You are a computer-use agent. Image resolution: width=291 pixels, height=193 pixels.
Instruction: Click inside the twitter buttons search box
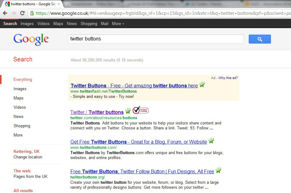pos(156,39)
